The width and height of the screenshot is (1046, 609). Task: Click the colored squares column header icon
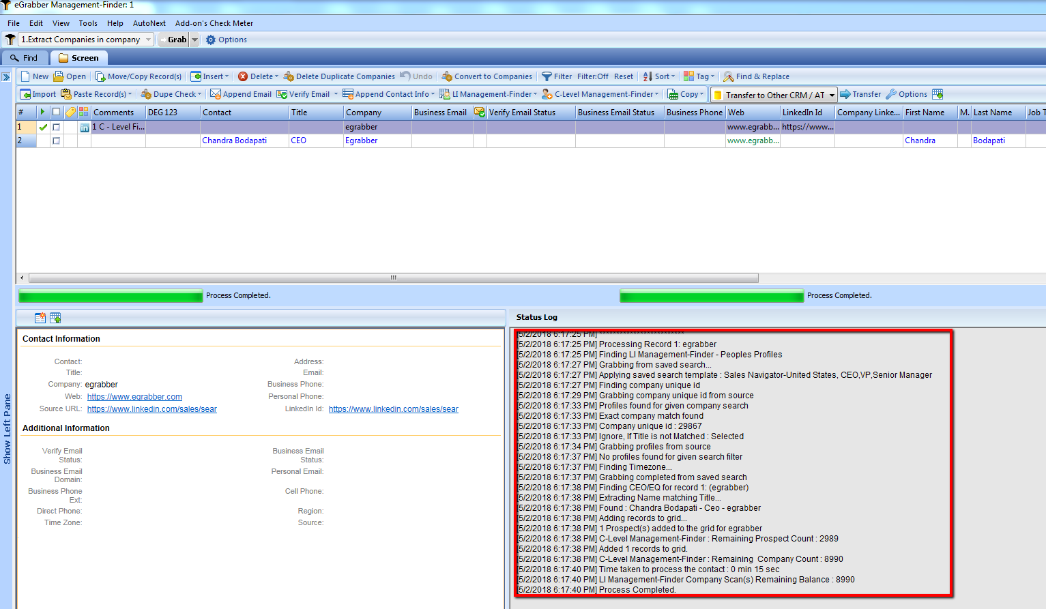click(x=84, y=112)
